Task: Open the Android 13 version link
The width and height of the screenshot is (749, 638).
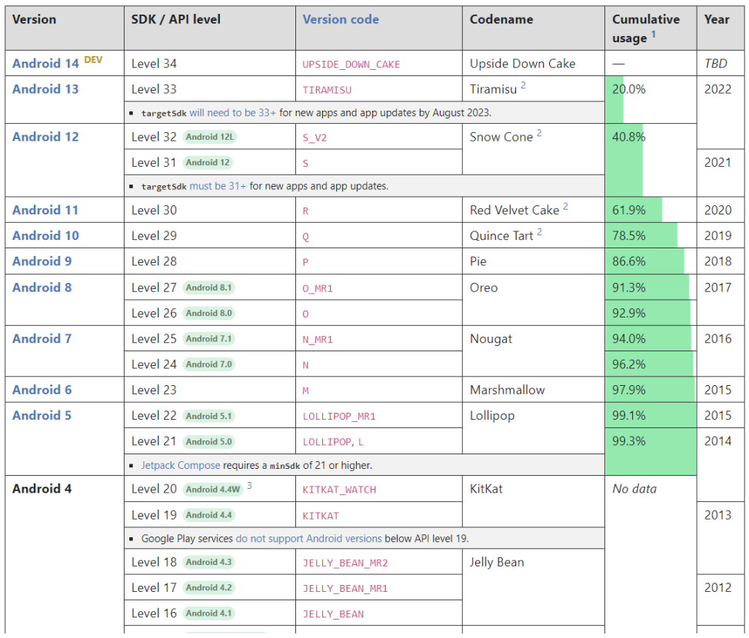Action: coord(45,89)
